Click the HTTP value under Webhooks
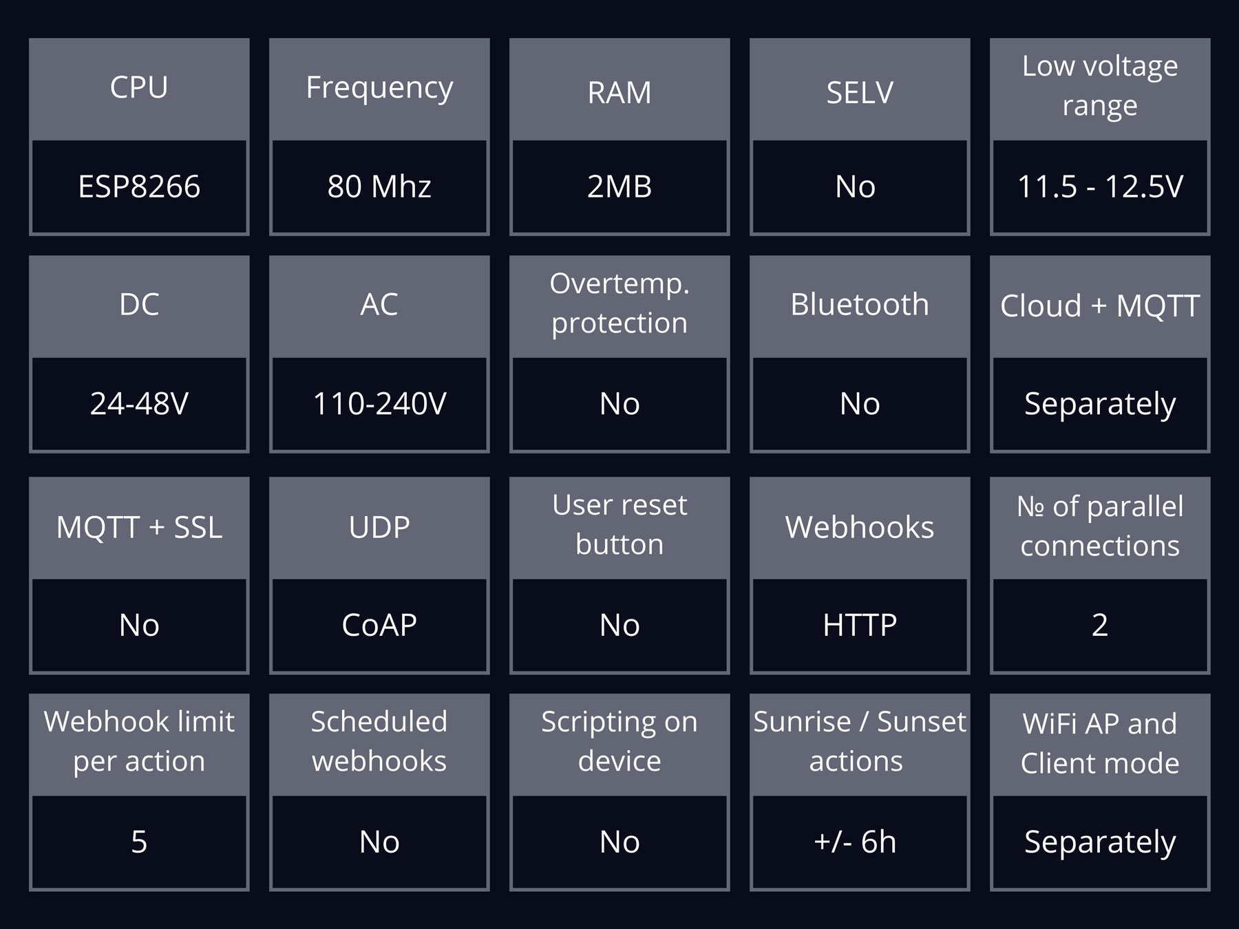The width and height of the screenshot is (1239, 929). [x=860, y=626]
